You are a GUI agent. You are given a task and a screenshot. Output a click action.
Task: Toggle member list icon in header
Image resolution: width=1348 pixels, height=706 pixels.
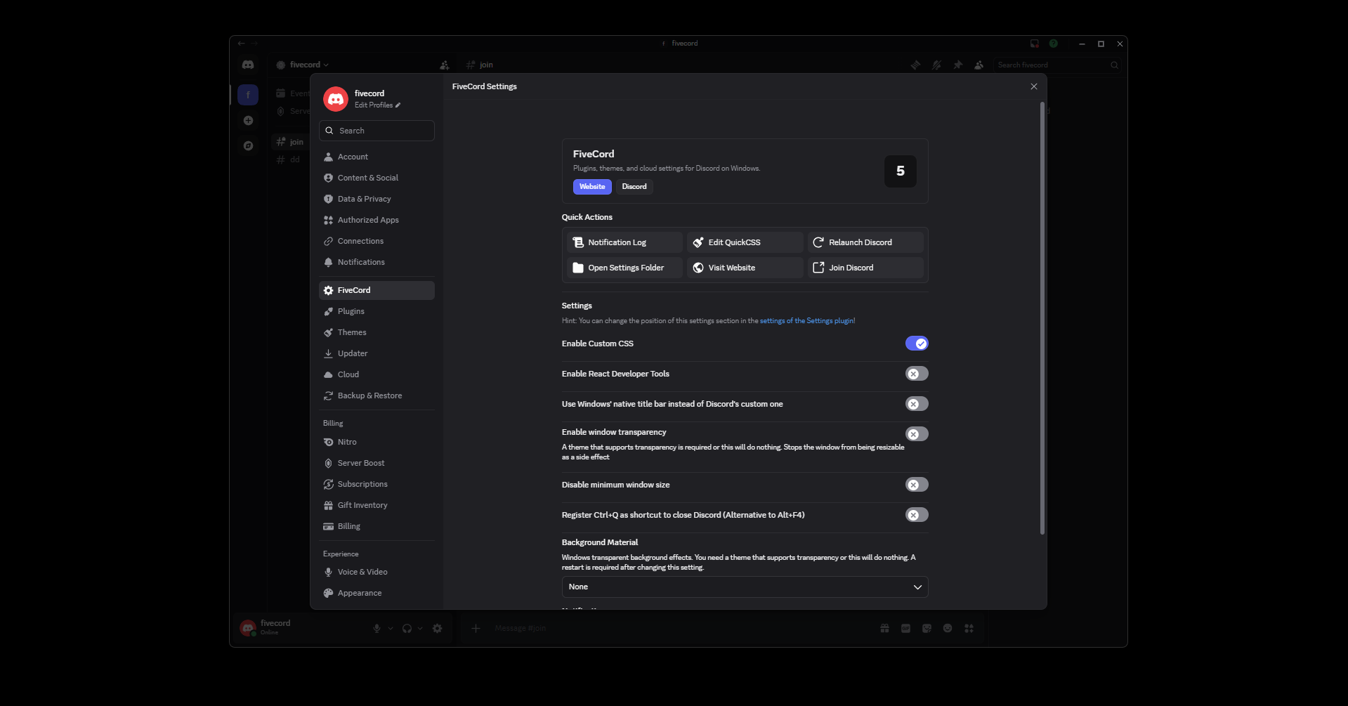[x=979, y=65]
